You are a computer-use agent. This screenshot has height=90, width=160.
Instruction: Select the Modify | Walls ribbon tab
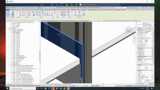(130, 10)
